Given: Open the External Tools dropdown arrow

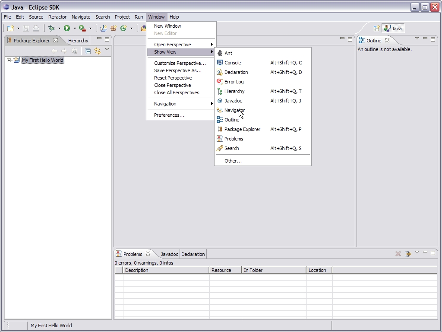Looking at the screenshot, I should (90, 28).
